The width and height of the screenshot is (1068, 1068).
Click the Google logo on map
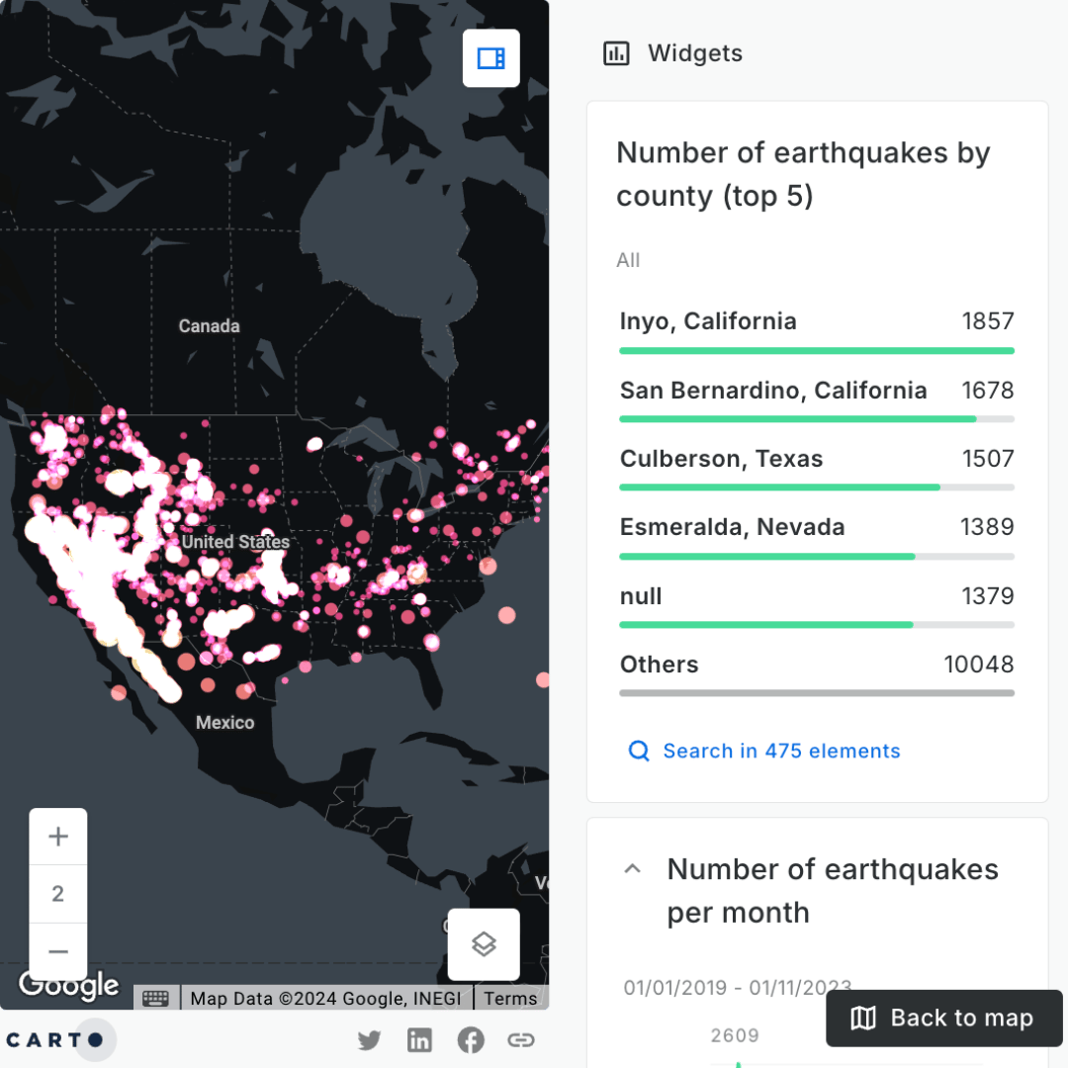69,986
